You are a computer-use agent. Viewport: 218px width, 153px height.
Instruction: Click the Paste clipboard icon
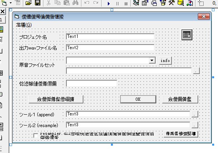point(67,3)
